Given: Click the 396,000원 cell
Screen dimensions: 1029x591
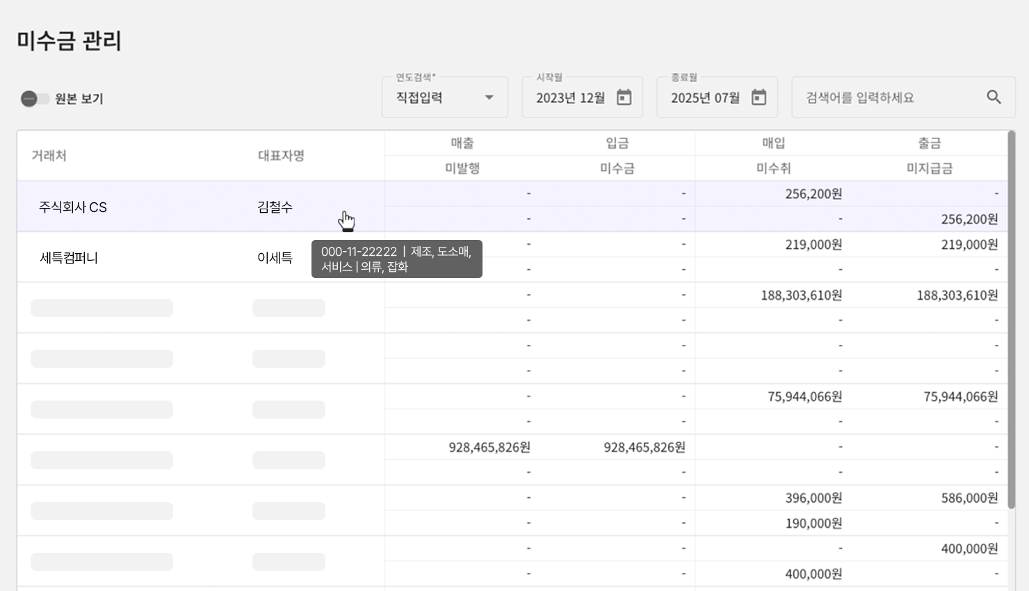Looking at the screenshot, I should point(813,499).
